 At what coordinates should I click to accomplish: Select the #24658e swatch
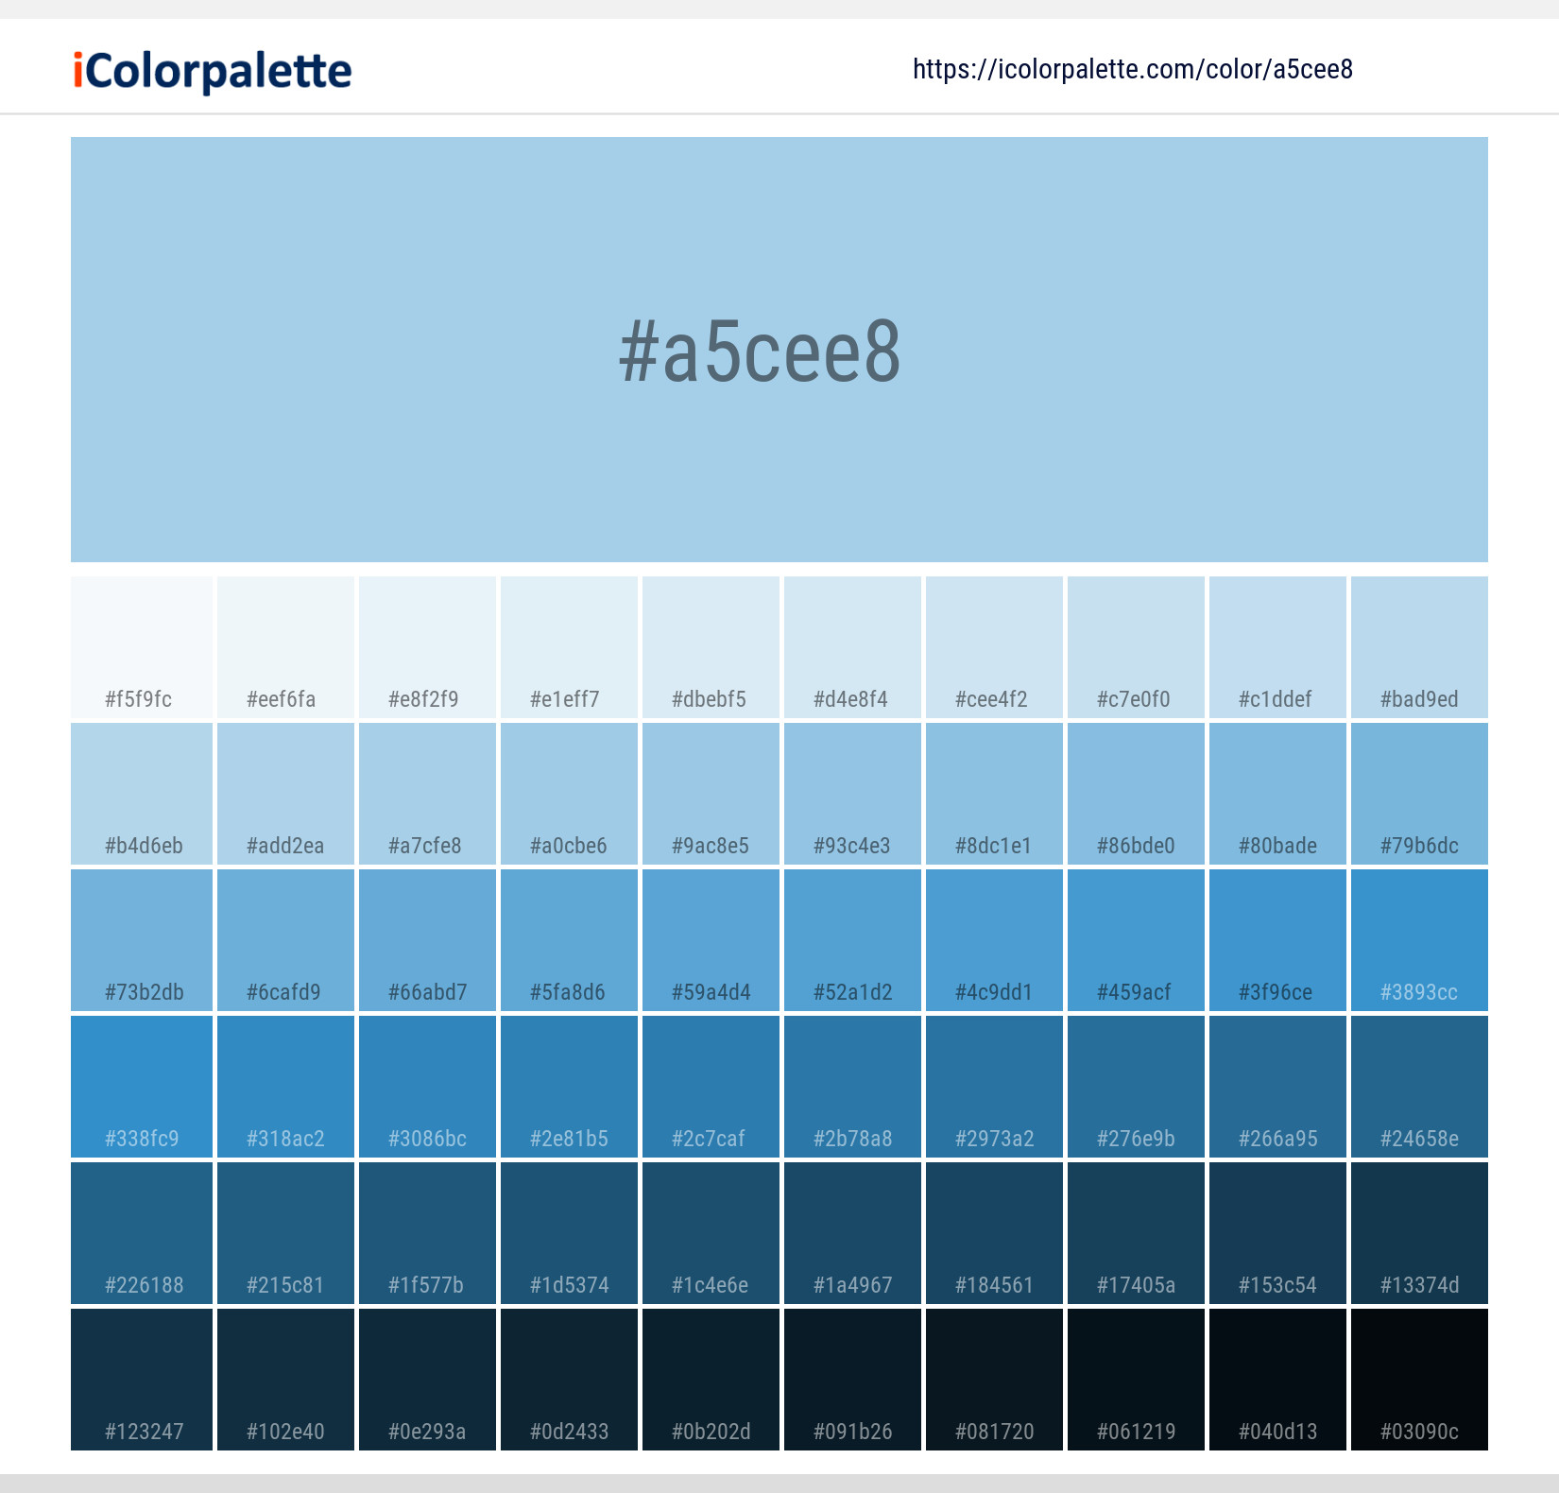coord(1418,1087)
